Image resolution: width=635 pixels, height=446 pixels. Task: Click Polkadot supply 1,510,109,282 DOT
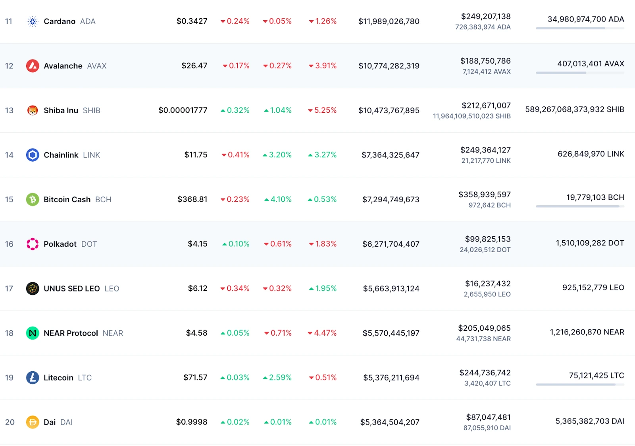tap(590, 243)
